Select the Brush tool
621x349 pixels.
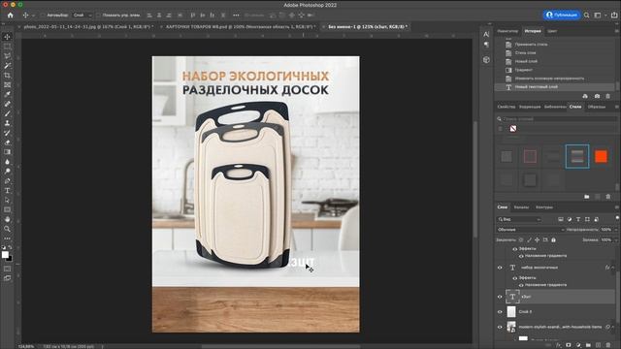[7, 113]
